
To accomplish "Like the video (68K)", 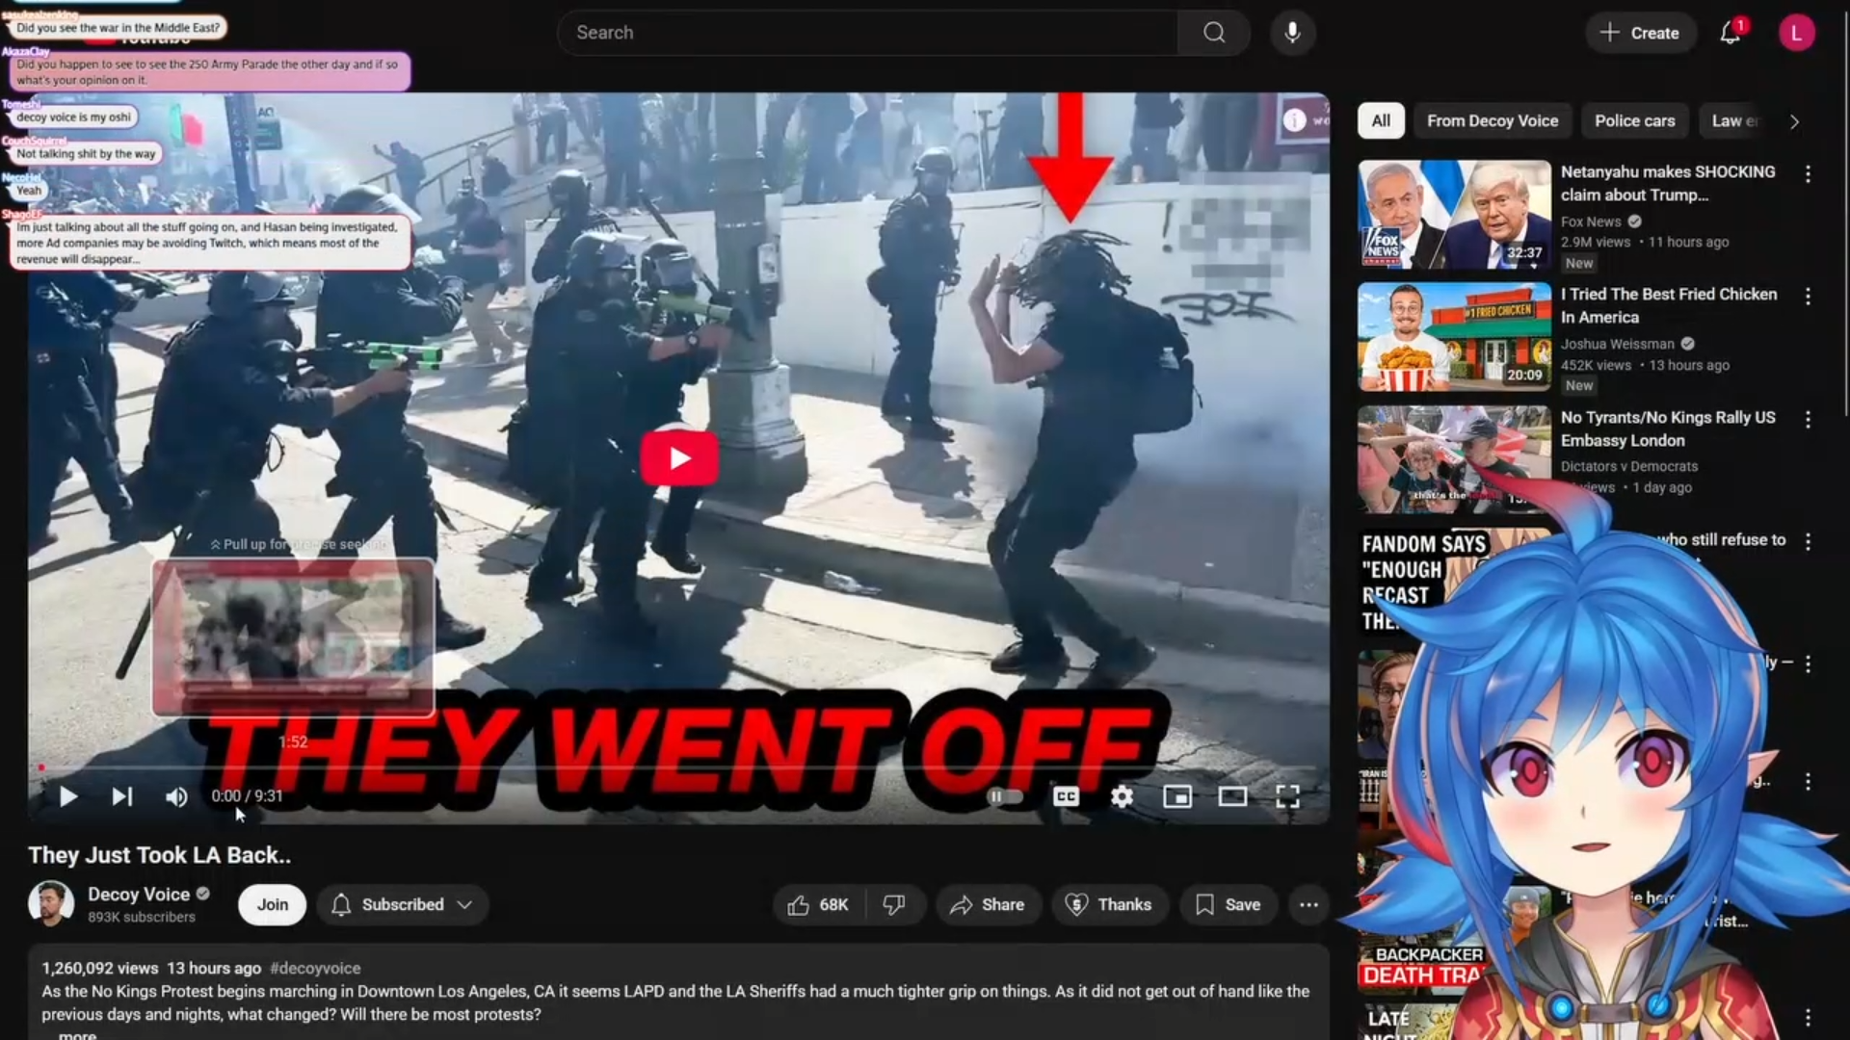I will pyautogui.click(x=818, y=904).
